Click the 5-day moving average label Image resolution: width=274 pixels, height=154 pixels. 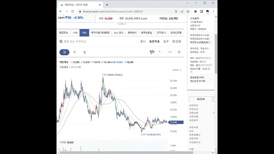click(x=70, y=67)
